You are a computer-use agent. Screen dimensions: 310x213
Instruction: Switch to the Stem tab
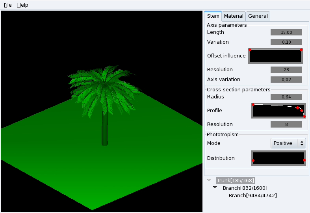coord(213,16)
